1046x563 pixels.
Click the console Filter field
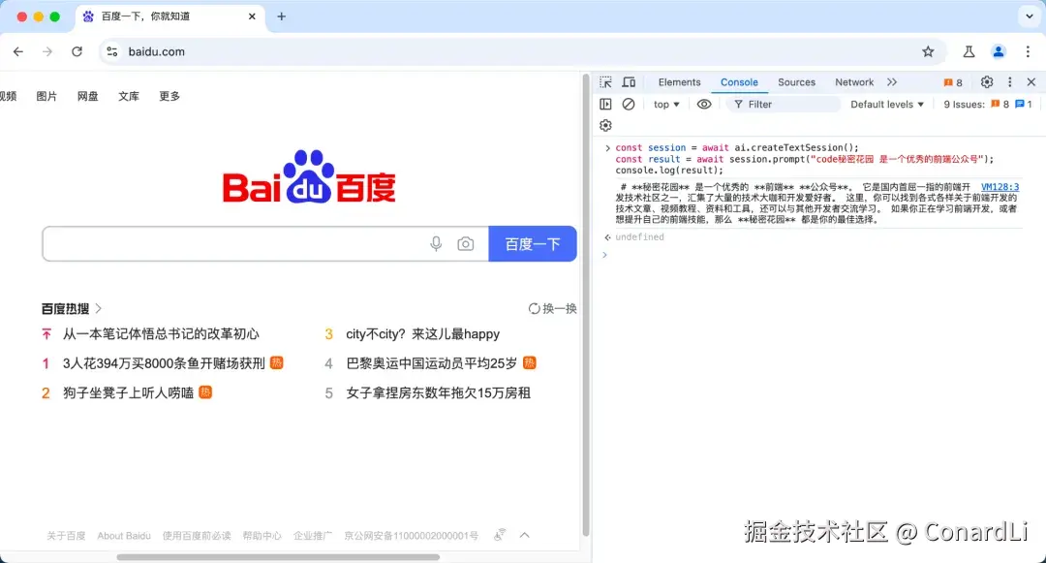784,104
